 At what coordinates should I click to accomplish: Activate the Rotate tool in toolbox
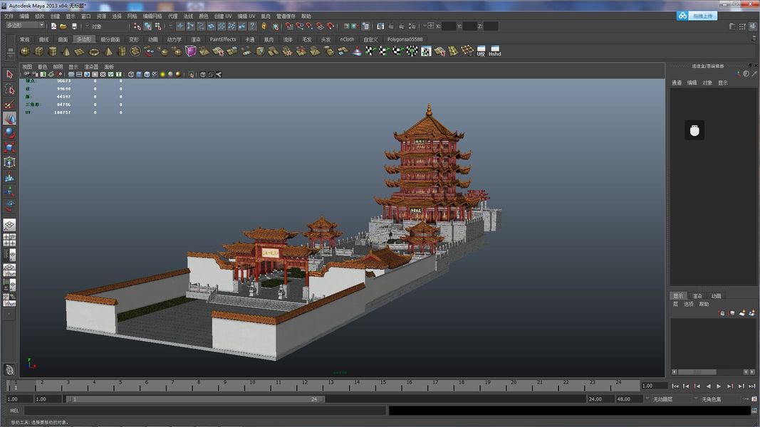click(9, 133)
